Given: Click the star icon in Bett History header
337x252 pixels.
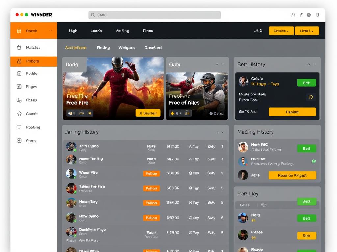Looking at the screenshot, I should pos(309,64).
